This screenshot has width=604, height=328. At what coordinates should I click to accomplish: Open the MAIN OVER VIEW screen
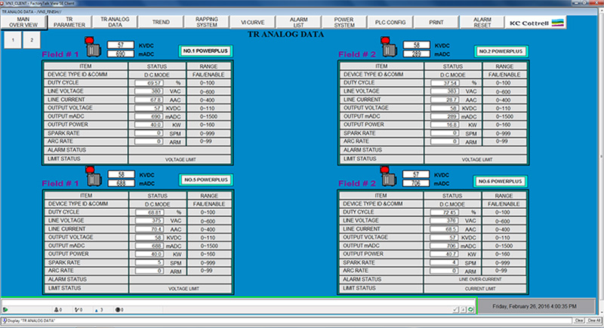click(x=23, y=22)
